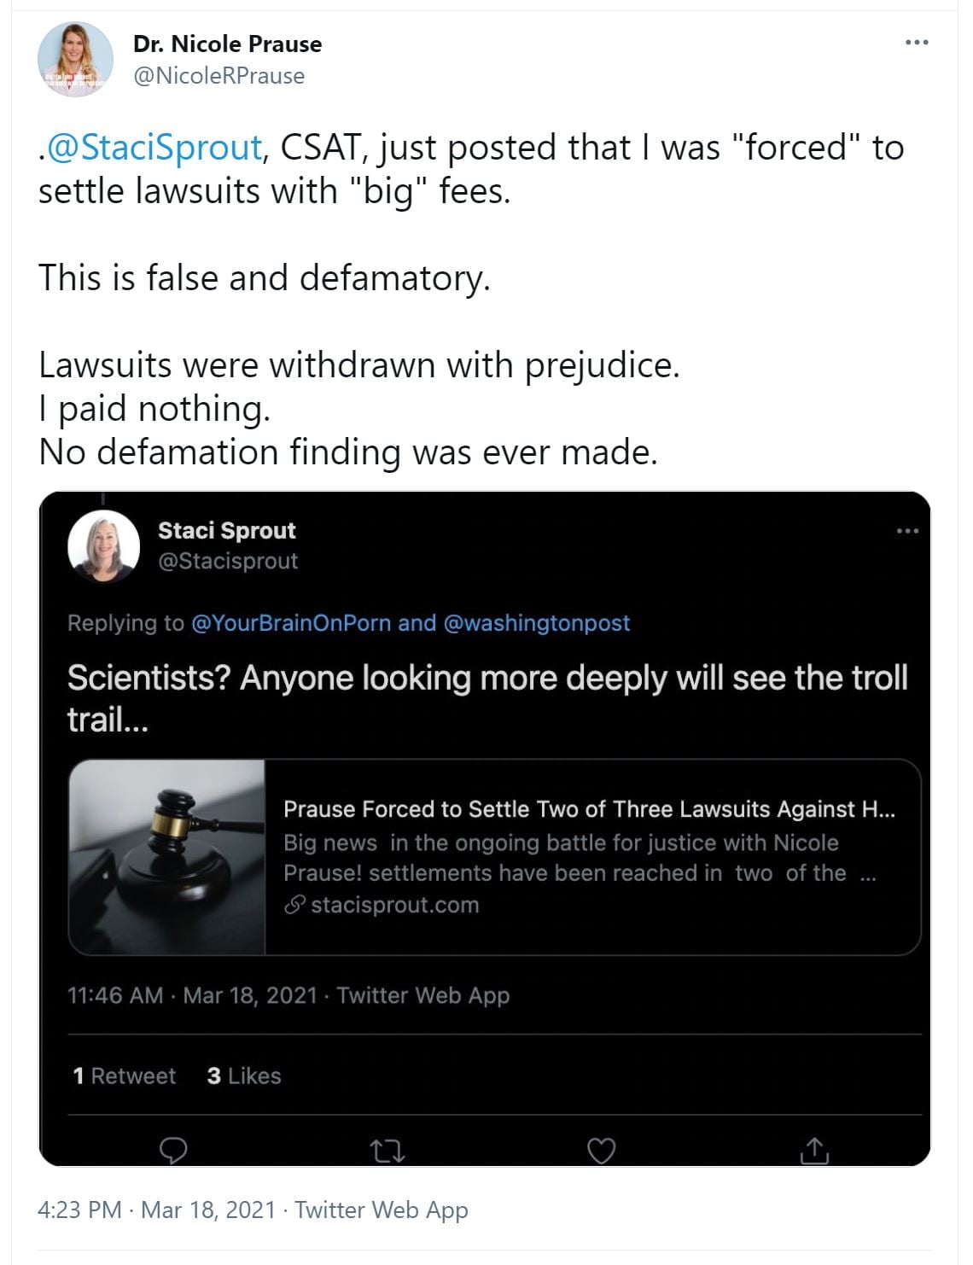
Task: Click the reply speech bubble icon
Action: tap(173, 1150)
